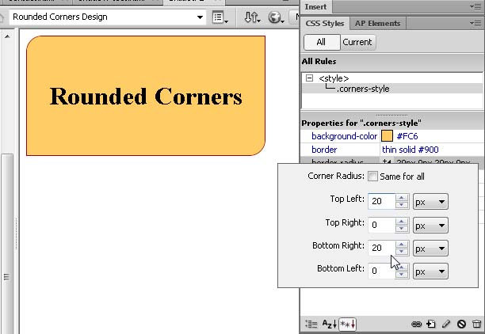Open Bottom Right unit px dropdown

430,249
